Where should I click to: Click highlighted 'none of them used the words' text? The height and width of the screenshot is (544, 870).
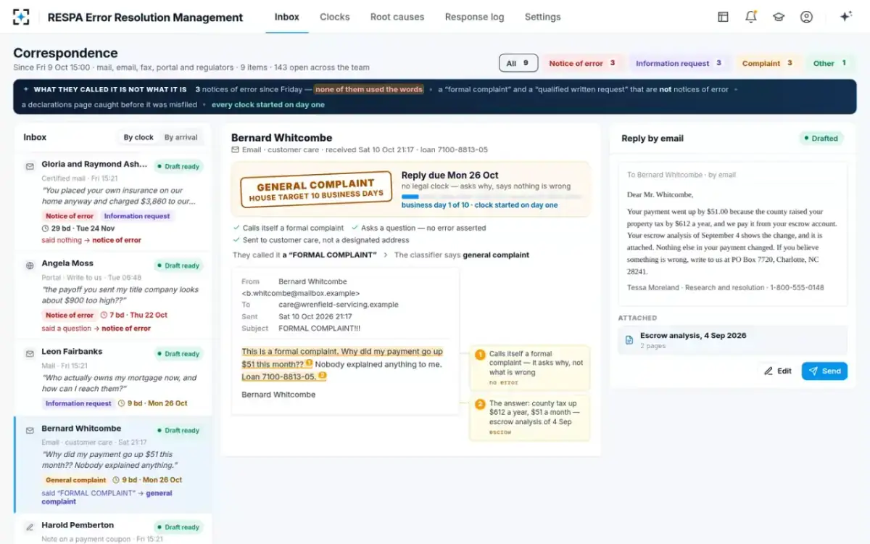pos(368,89)
